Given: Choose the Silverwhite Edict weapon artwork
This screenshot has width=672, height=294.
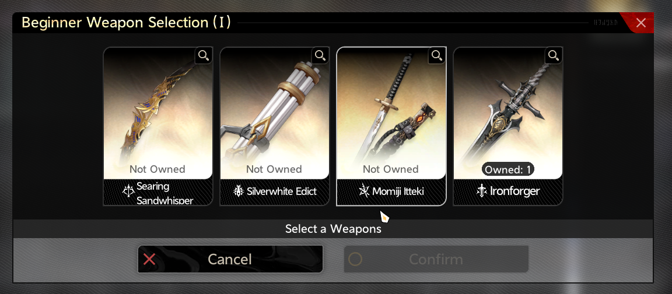Looking at the screenshot, I should [x=274, y=113].
